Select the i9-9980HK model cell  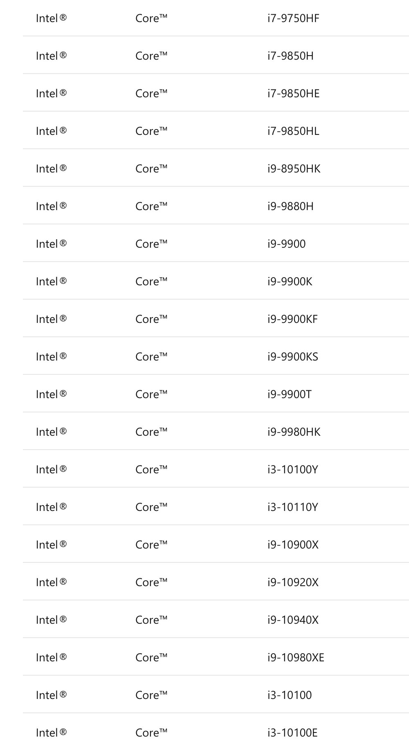(294, 432)
